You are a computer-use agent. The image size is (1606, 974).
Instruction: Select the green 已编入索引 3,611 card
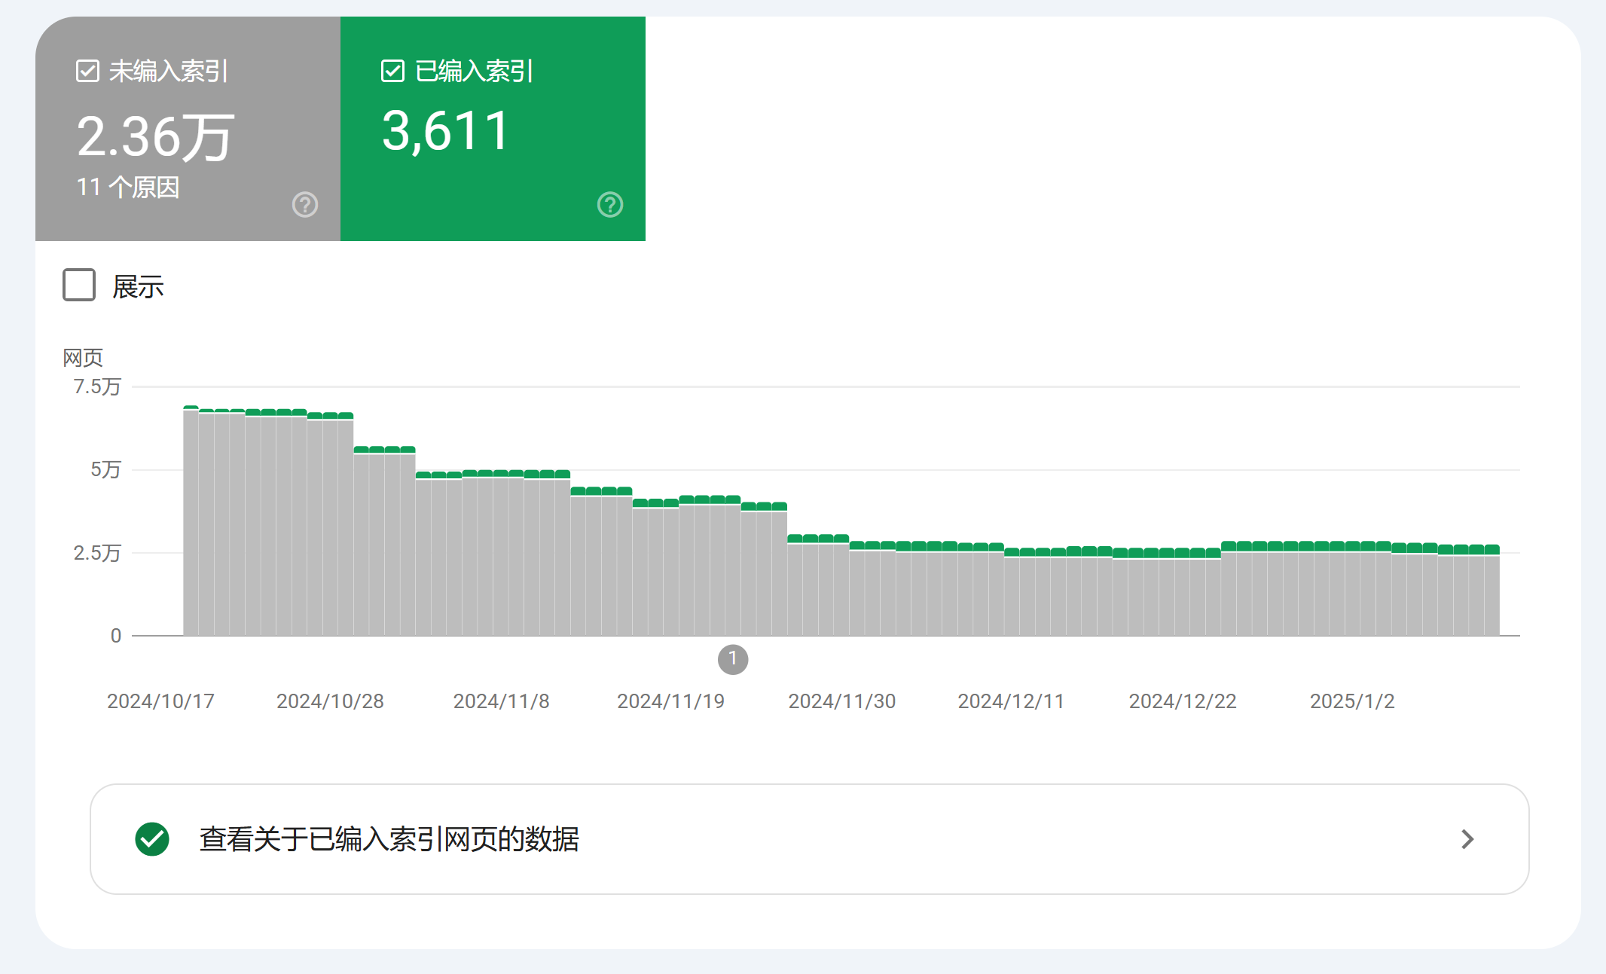pos(493,129)
